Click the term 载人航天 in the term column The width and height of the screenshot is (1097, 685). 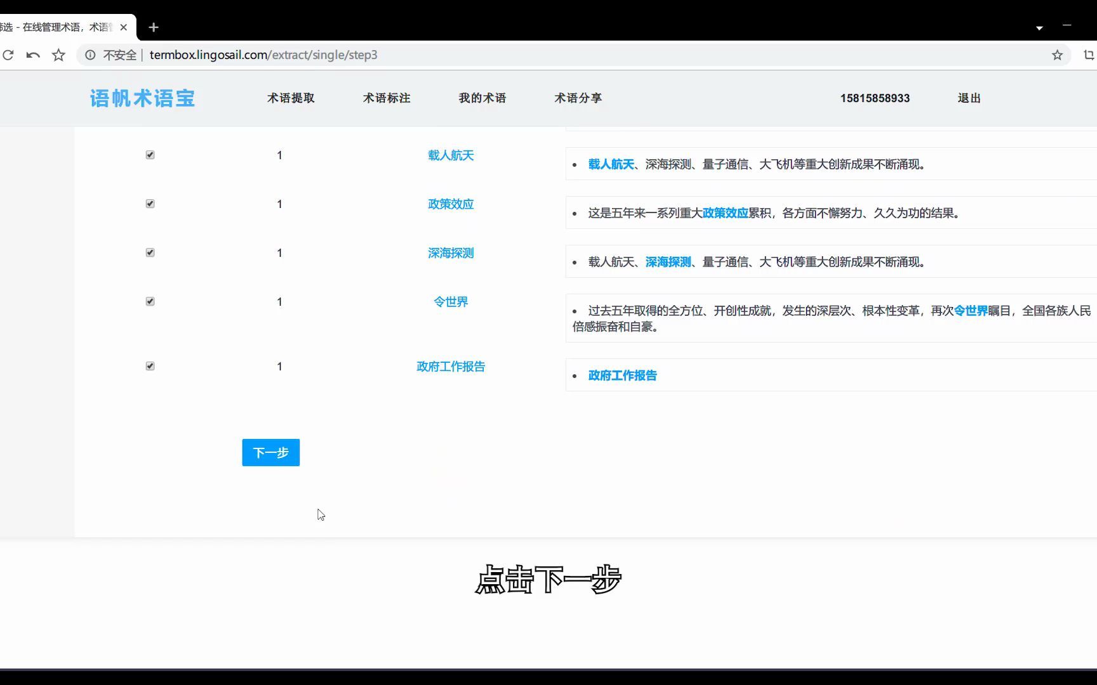[451, 155]
